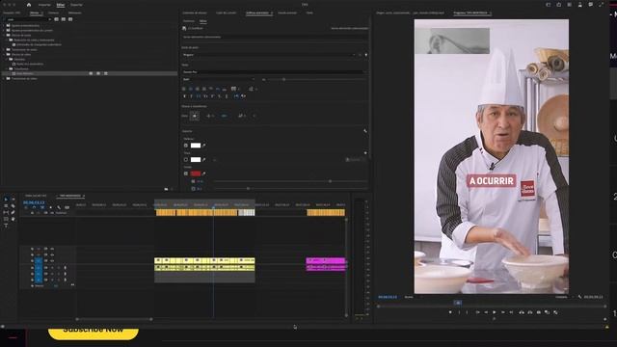Viewport: 617px width, 347px height.
Task: Expand the Transiciones de audio folder
Action: (4, 49)
